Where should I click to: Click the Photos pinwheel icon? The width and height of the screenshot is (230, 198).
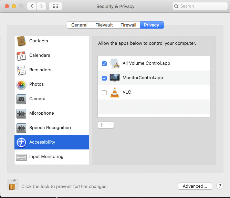point(21,85)
